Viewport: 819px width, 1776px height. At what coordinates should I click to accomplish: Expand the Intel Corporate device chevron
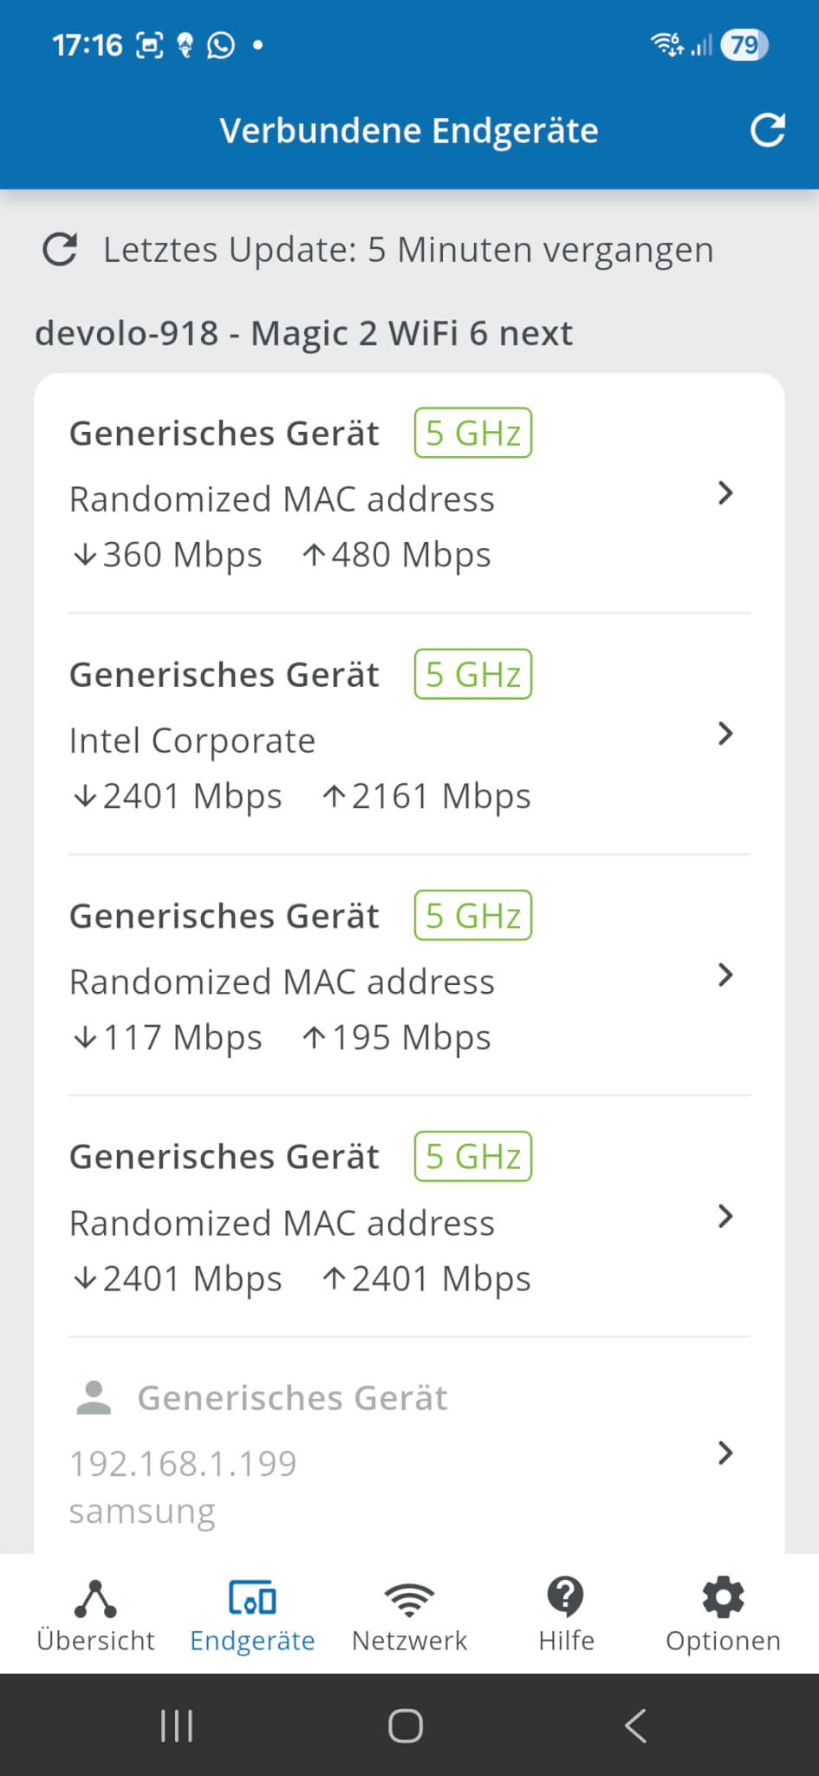[725, 735]
